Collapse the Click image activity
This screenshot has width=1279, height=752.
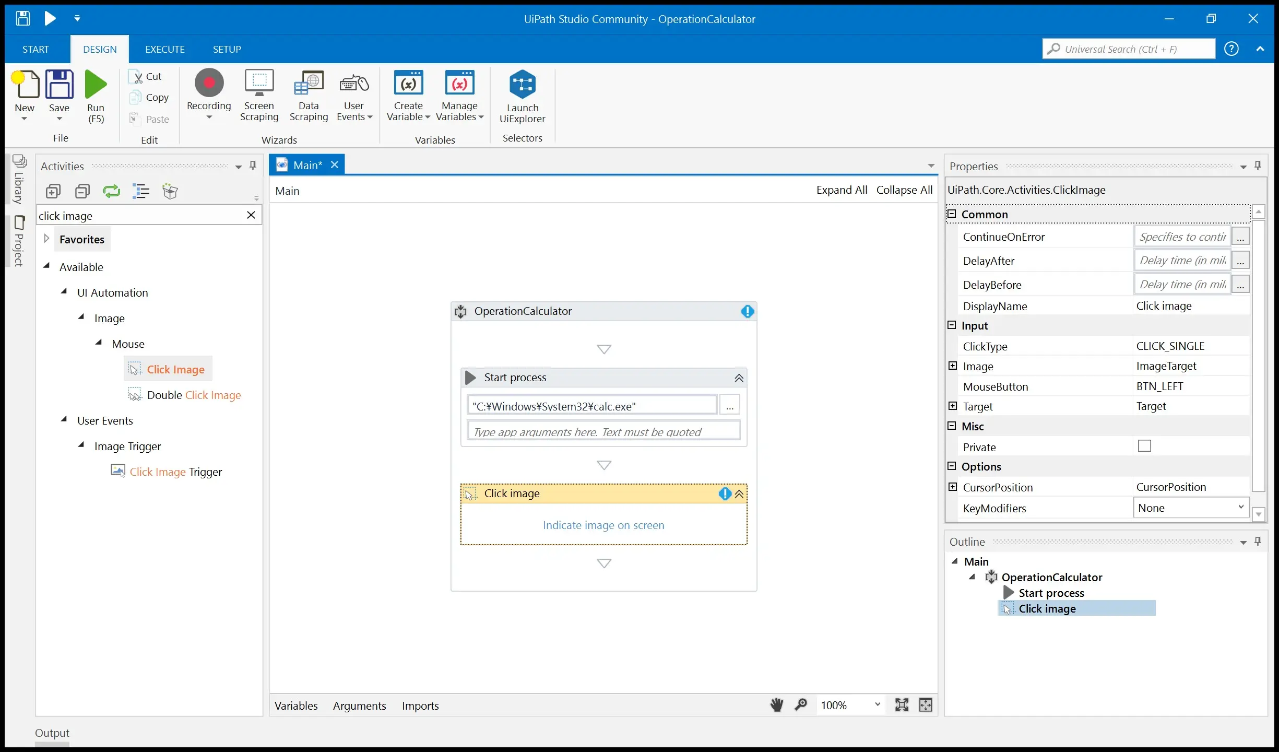tap(739, 494)
